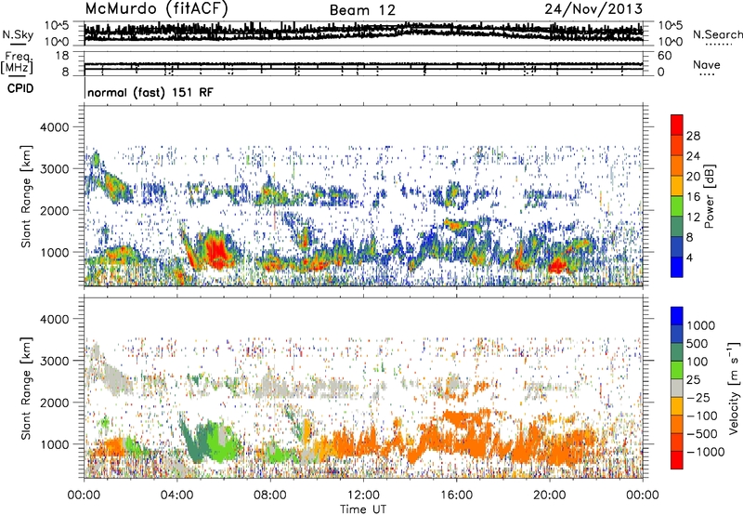Click the N.Sky noise trace panel
Image resolution: width=743 pixels, height=515 pixels.
coord(364,33)
